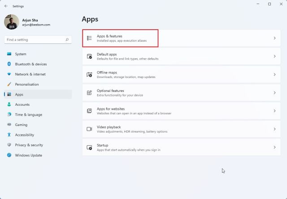Click the back arrow next to Settings

[6, 6]
